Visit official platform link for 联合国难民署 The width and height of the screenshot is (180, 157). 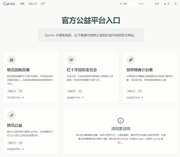(15, 98)
